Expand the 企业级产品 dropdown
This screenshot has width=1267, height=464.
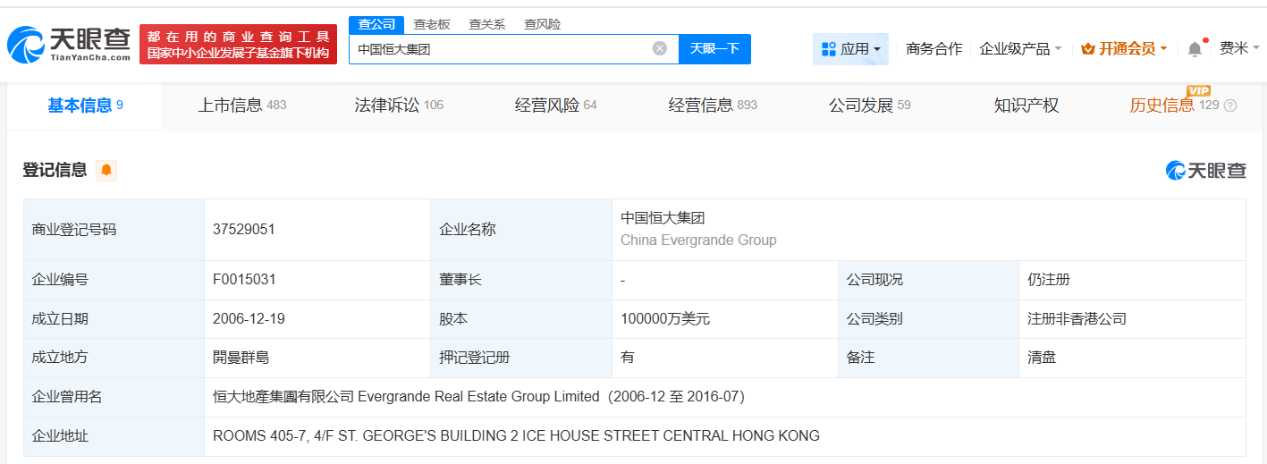point(1059,49)
